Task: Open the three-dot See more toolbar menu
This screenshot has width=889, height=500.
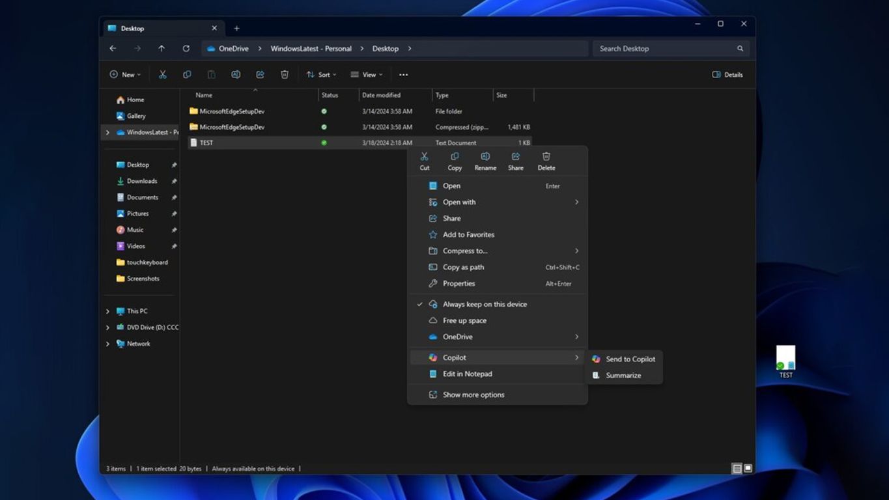Action: click(x=403, y=75)
